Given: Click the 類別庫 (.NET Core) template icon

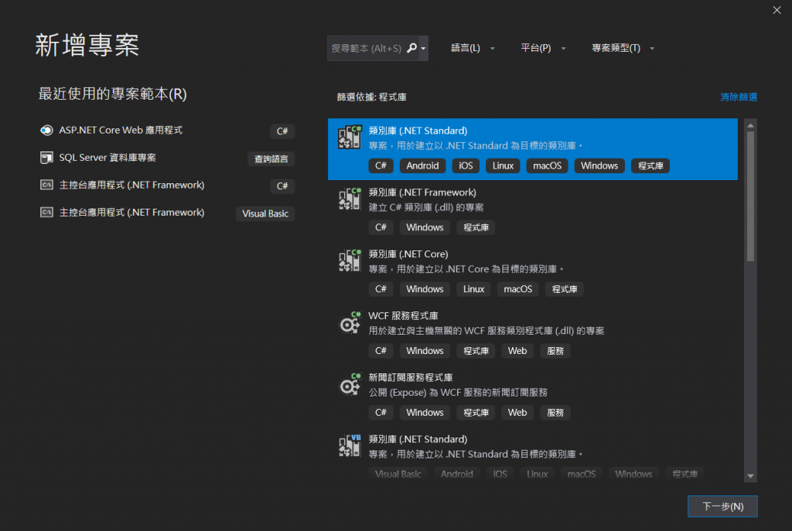Looking at the screenshot, I should (350, 260).
